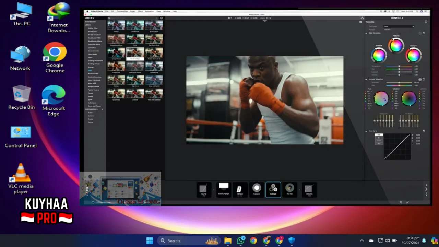439x247 pixels.
Task: Open the Effect menu
Action: tap(140, 11)
